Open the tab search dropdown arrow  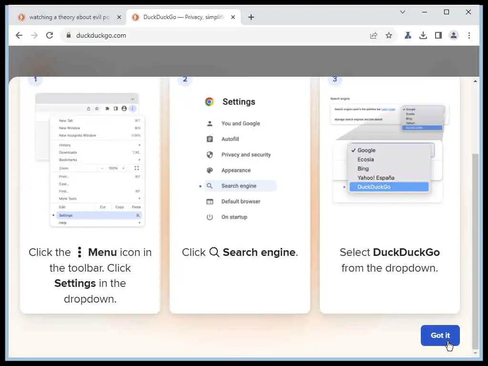[x=402, y=12]
